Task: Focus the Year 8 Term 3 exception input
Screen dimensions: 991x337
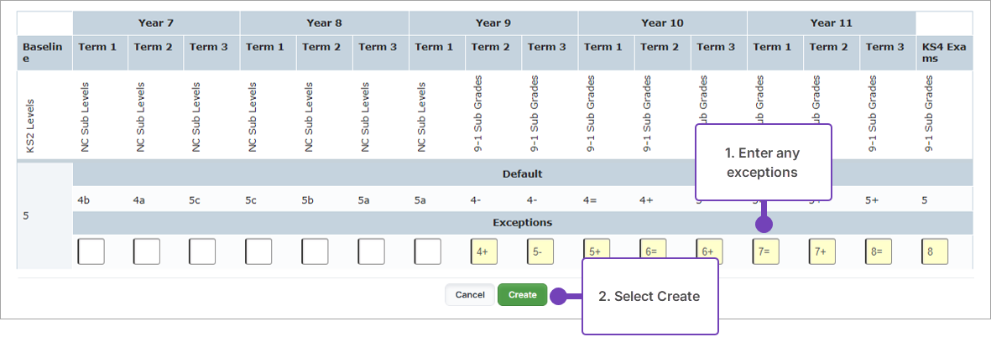Action: (x=371, y=251)
